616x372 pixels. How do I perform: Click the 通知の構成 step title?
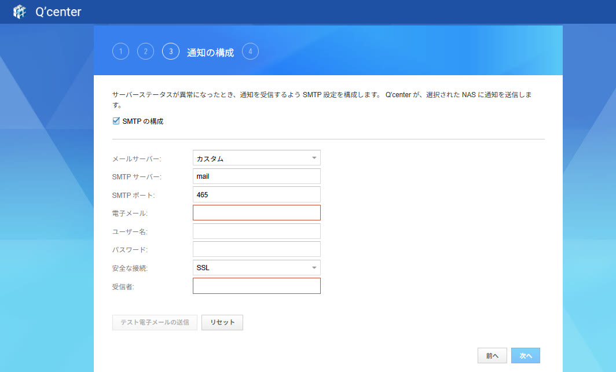point(210,52)
